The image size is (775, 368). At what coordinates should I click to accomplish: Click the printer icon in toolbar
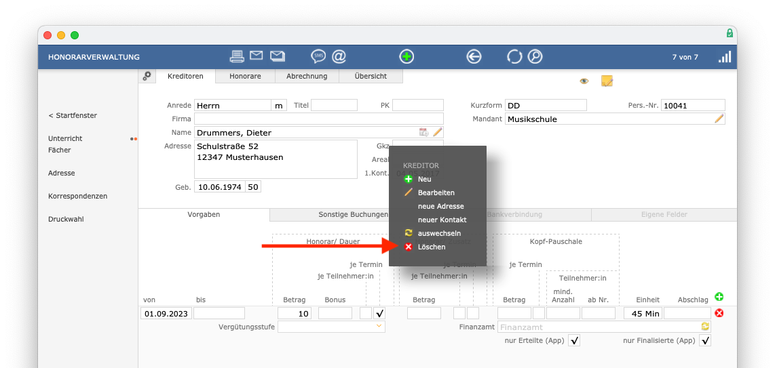click(x=238, y=57)
